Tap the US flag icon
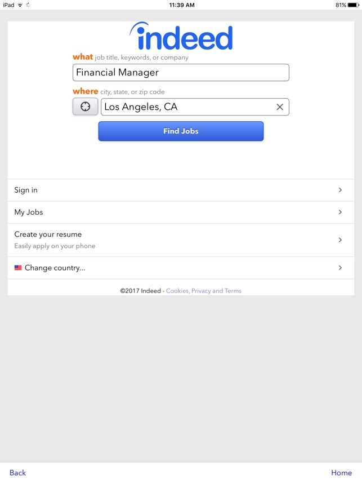Image resolution: width=362 pixels, height=483 pixels. [x=18, y=268]
